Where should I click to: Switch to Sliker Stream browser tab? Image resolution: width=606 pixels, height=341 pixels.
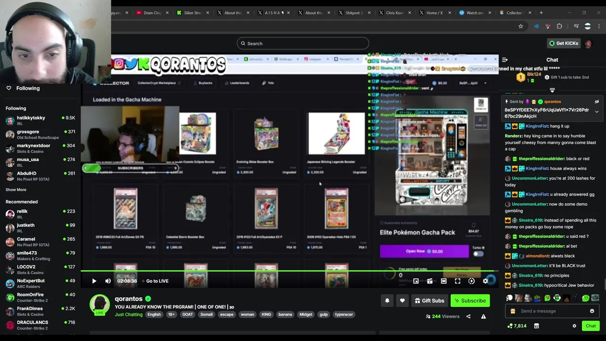coord(192,13)
